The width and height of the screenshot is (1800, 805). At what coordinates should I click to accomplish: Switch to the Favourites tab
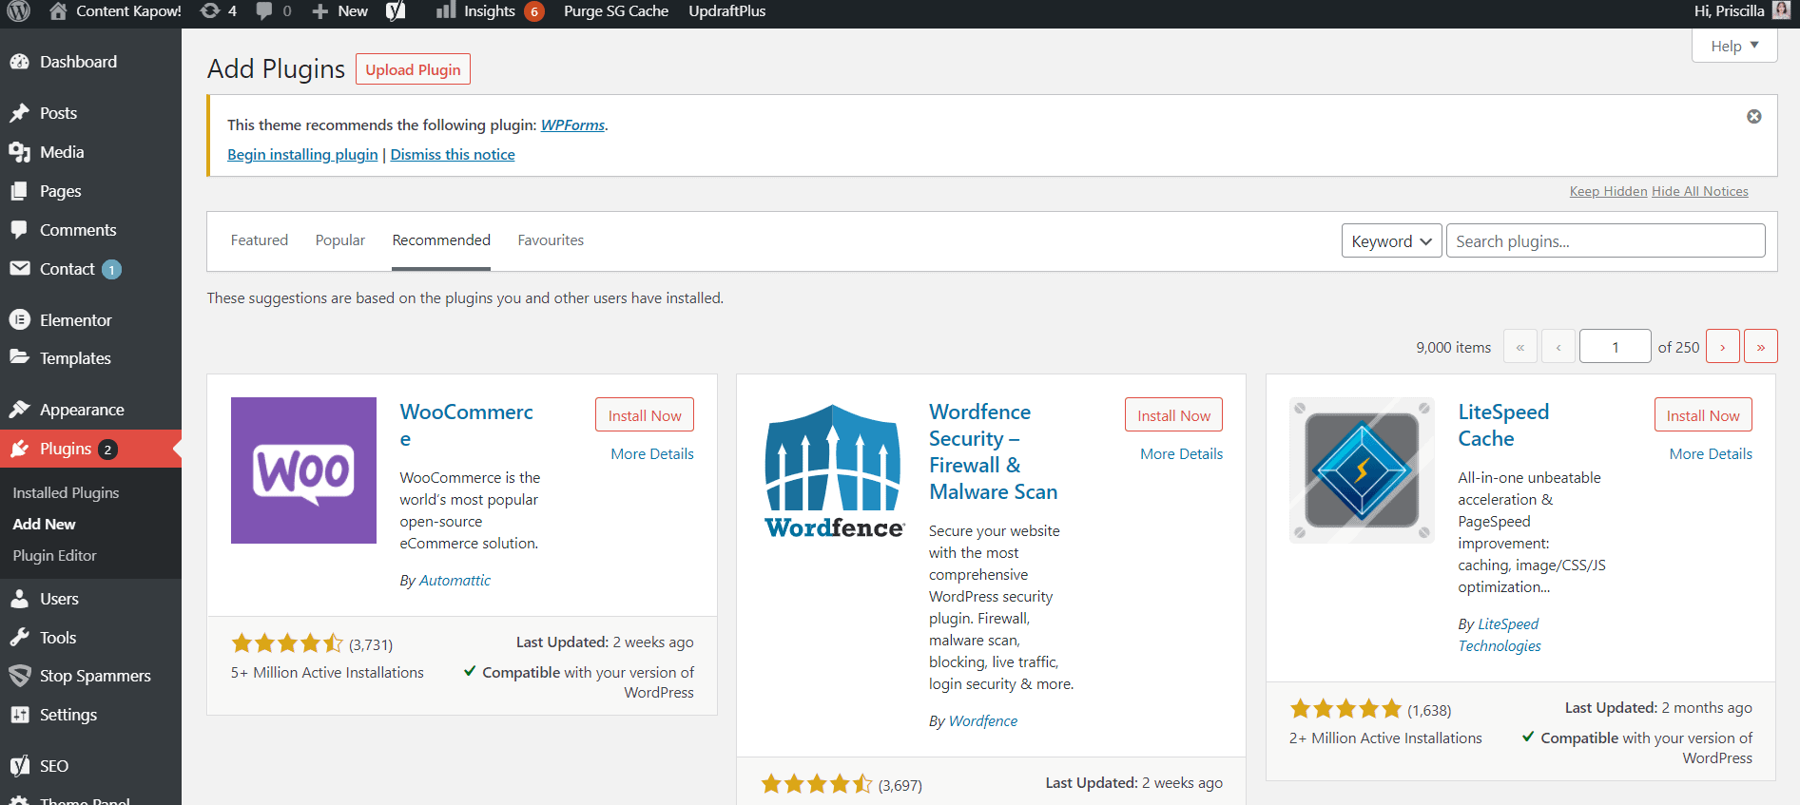click(x=551, y=240)
